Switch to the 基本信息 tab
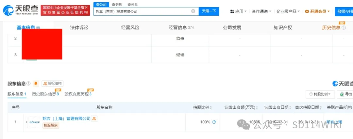 click(28, 28)
